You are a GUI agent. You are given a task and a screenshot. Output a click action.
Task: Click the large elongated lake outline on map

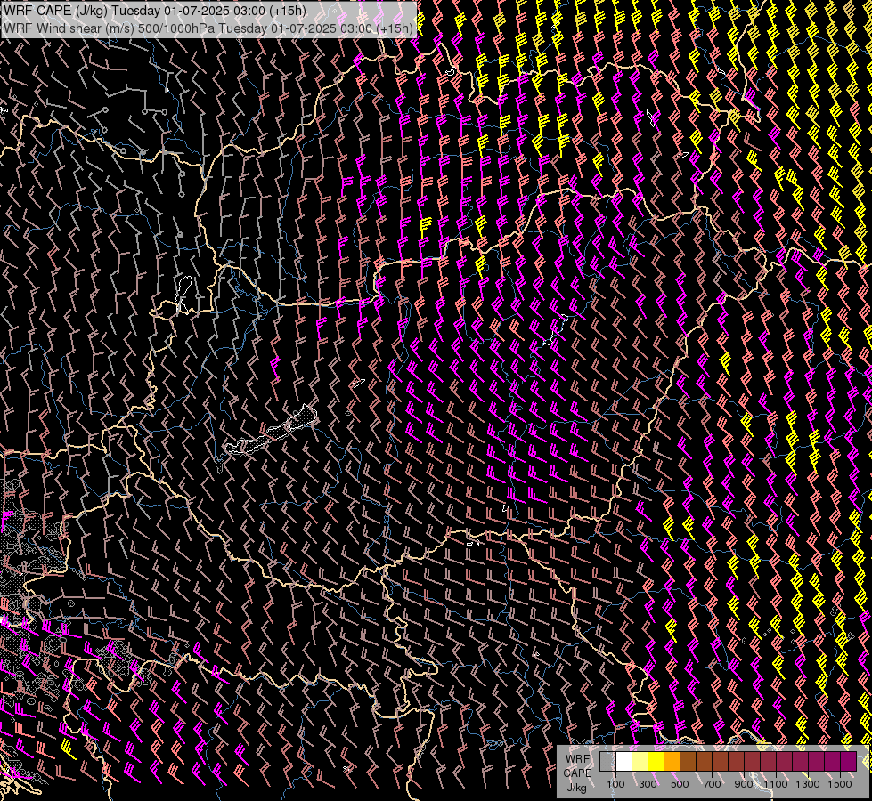pyautogui.click(x=272, y=429)
